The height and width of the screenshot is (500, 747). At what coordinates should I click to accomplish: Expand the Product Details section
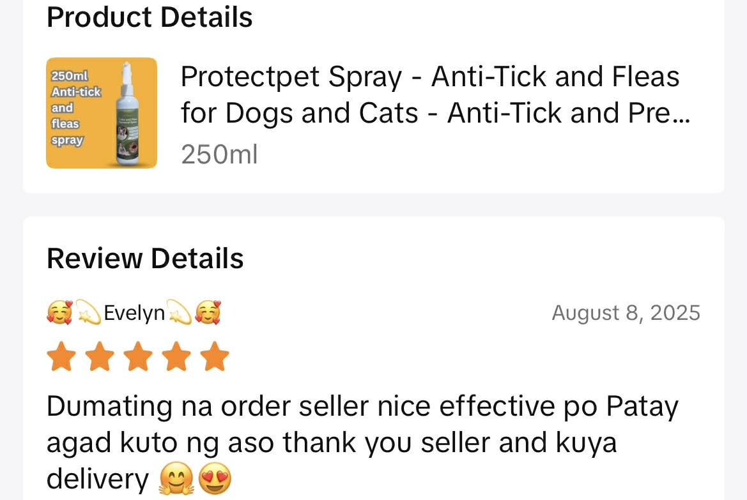149,17
